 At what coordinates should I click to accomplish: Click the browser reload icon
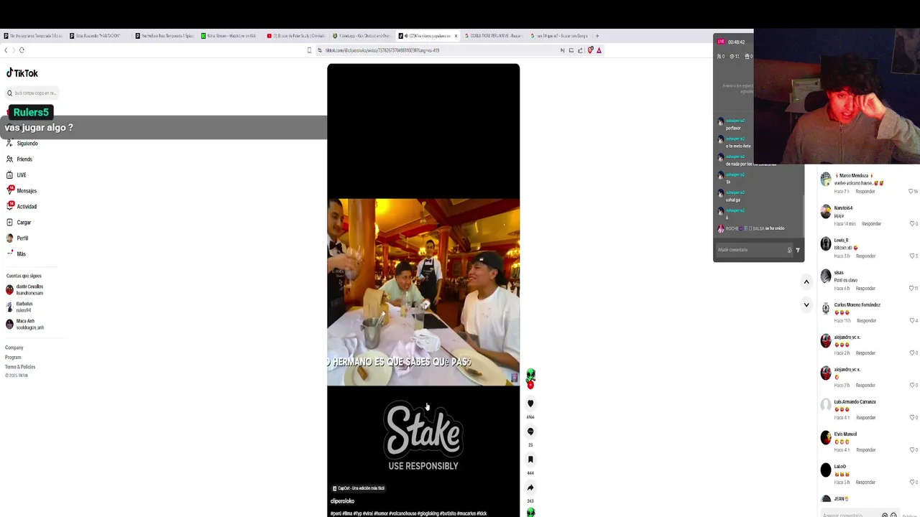pos(22,50)
